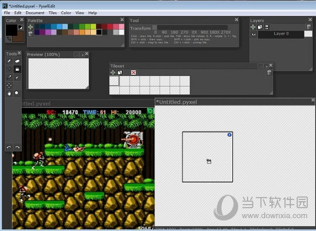Toggle the Transform checkbox
This screenshot has width=316, height=231.
click(154, 27)
